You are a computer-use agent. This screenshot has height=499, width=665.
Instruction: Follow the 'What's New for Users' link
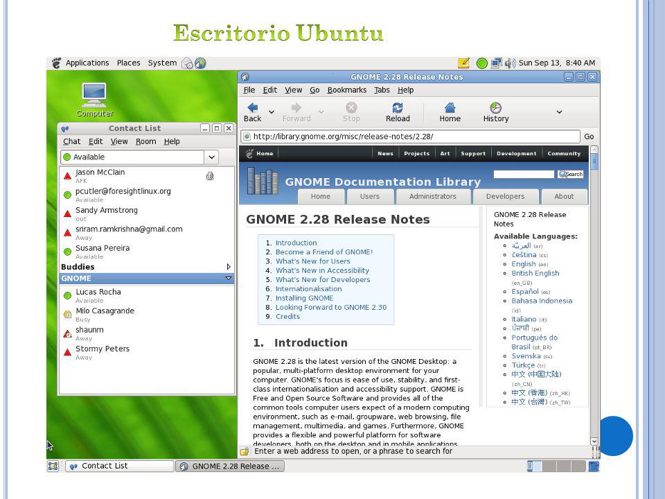point(313,261)
